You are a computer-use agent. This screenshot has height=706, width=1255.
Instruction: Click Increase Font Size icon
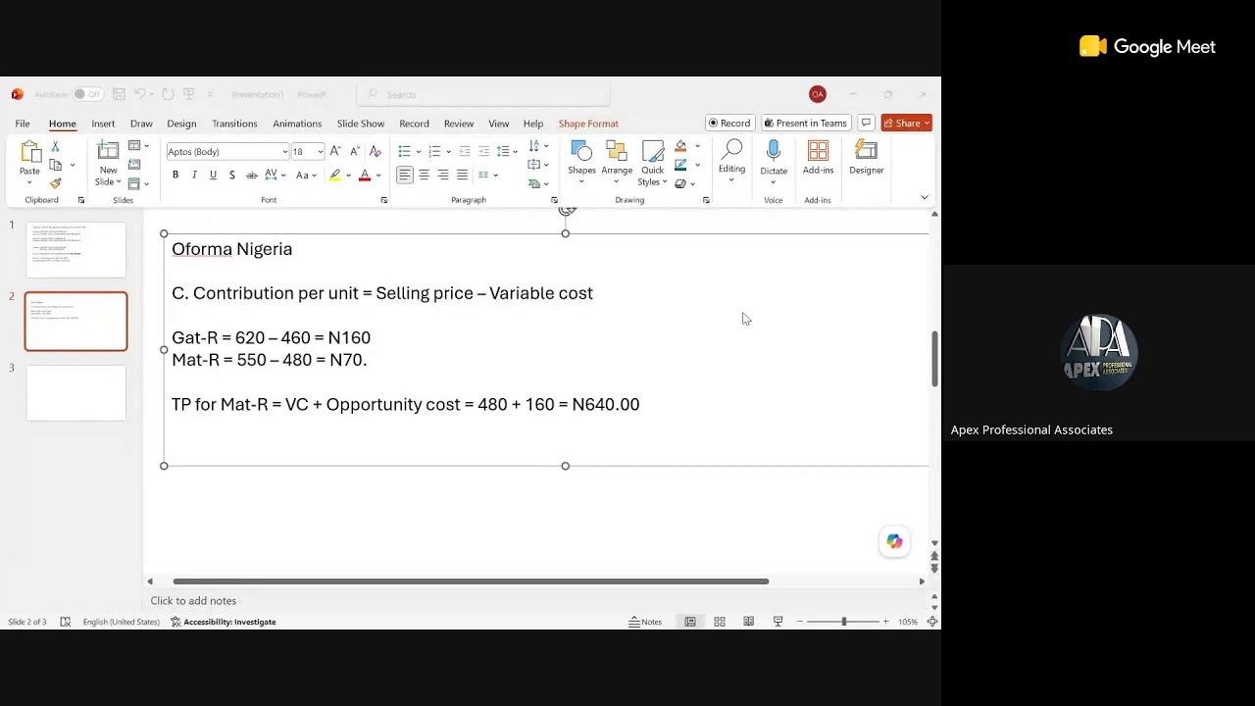pyautogui.click(x=335, y=151)
